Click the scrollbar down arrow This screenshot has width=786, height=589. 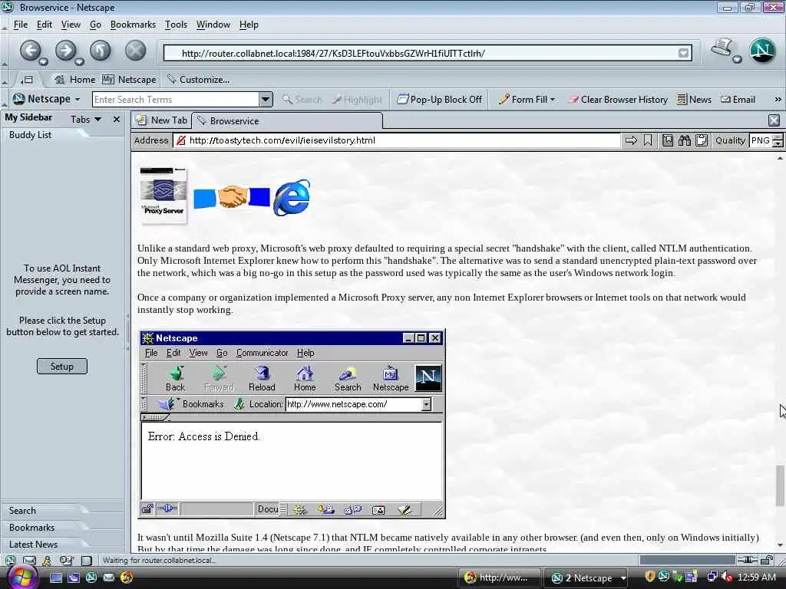click(780, 545)
